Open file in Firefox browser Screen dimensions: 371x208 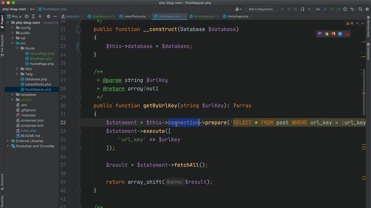coord(333,34)
